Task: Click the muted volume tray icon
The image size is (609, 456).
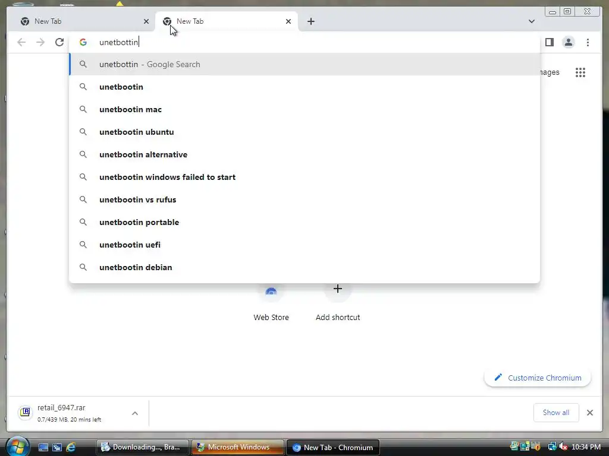Action: [x=563, y=446]
